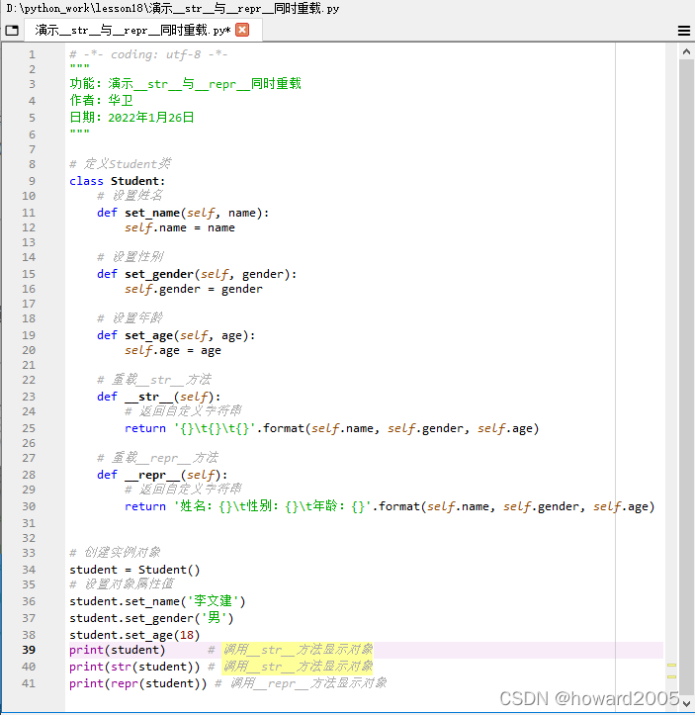Viewport: 695px width, 715px height.
Task: Click the upper yellow marker in scrollbar gutter
Action: [x=671, y=666]
